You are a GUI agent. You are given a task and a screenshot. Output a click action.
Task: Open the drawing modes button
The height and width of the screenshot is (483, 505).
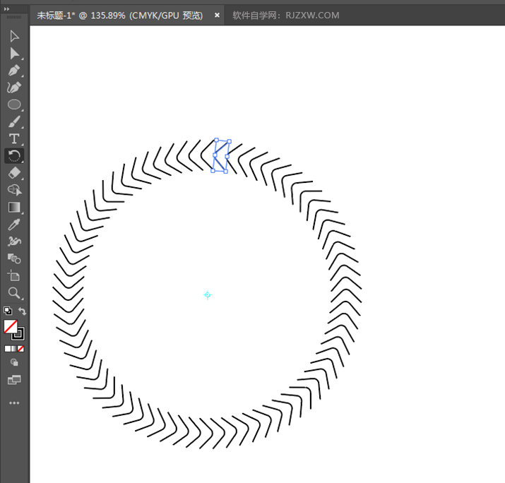click(14, 362)
